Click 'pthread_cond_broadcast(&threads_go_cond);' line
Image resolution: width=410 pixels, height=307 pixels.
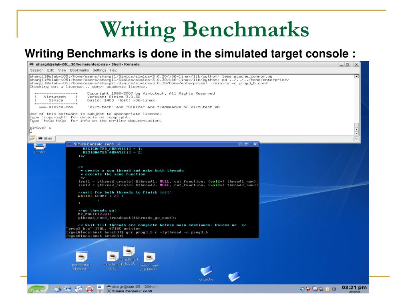point(127,218)
